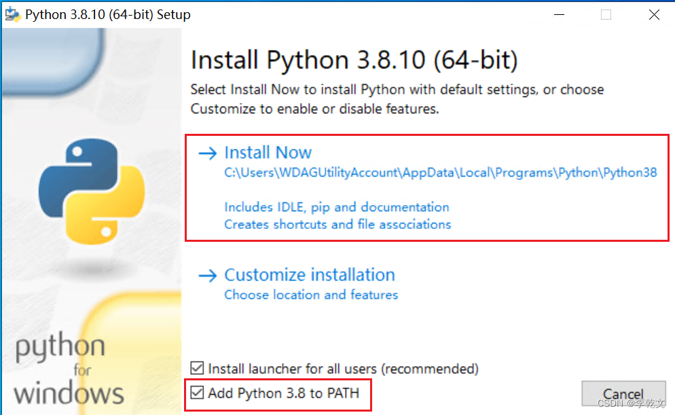The height and width of the screenshot is (415, 675).
Task: Click the default install path text
Action: click(441, 173)
